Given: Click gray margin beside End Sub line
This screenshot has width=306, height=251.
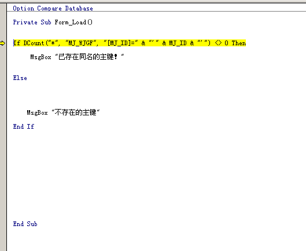Looking at the screenshot, I should click(3, 224).
